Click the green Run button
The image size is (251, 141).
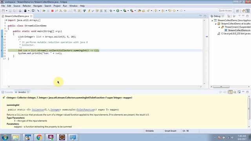click(x=118, y=11)
